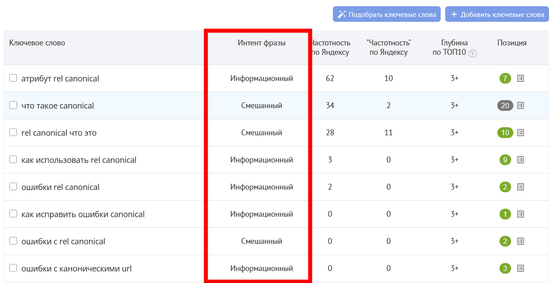Click keyword text ошибки с rel canonical
This screenshot has width=553, height=283.
tap(63, 242)
